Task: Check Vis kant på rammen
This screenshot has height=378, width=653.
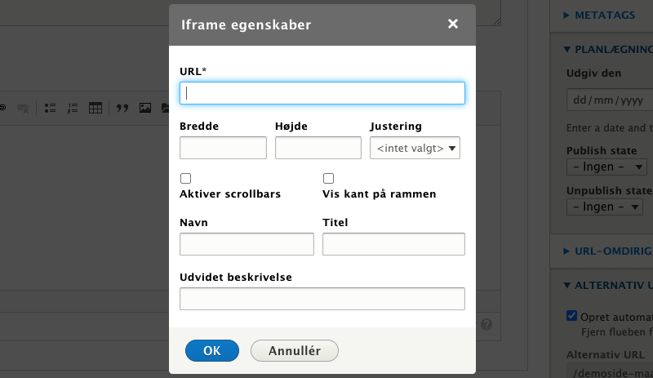Action: [329, 178]
